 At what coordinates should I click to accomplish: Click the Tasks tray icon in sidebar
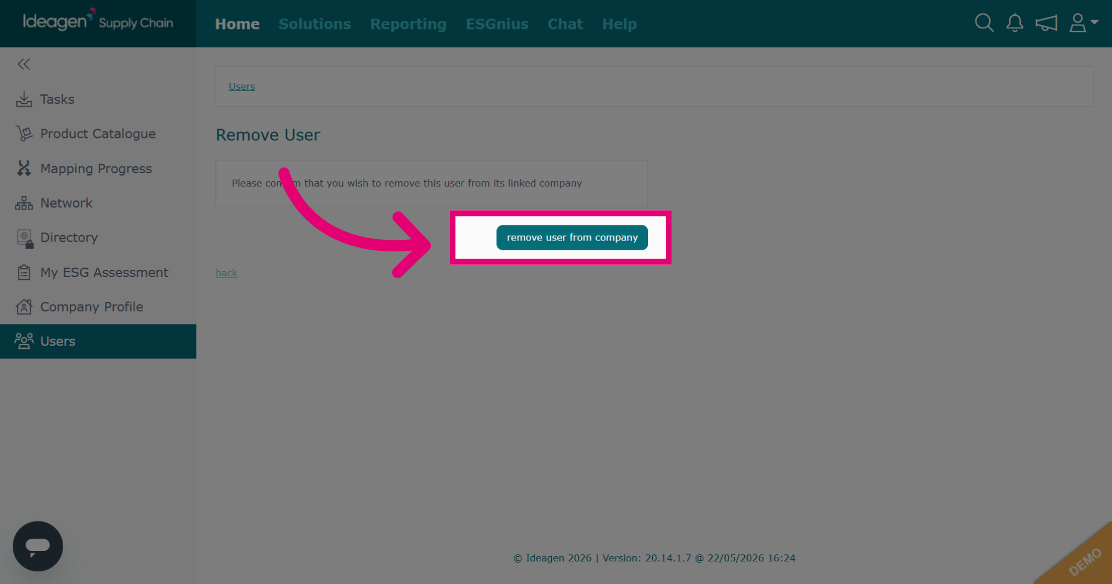(x=24, y=99)
